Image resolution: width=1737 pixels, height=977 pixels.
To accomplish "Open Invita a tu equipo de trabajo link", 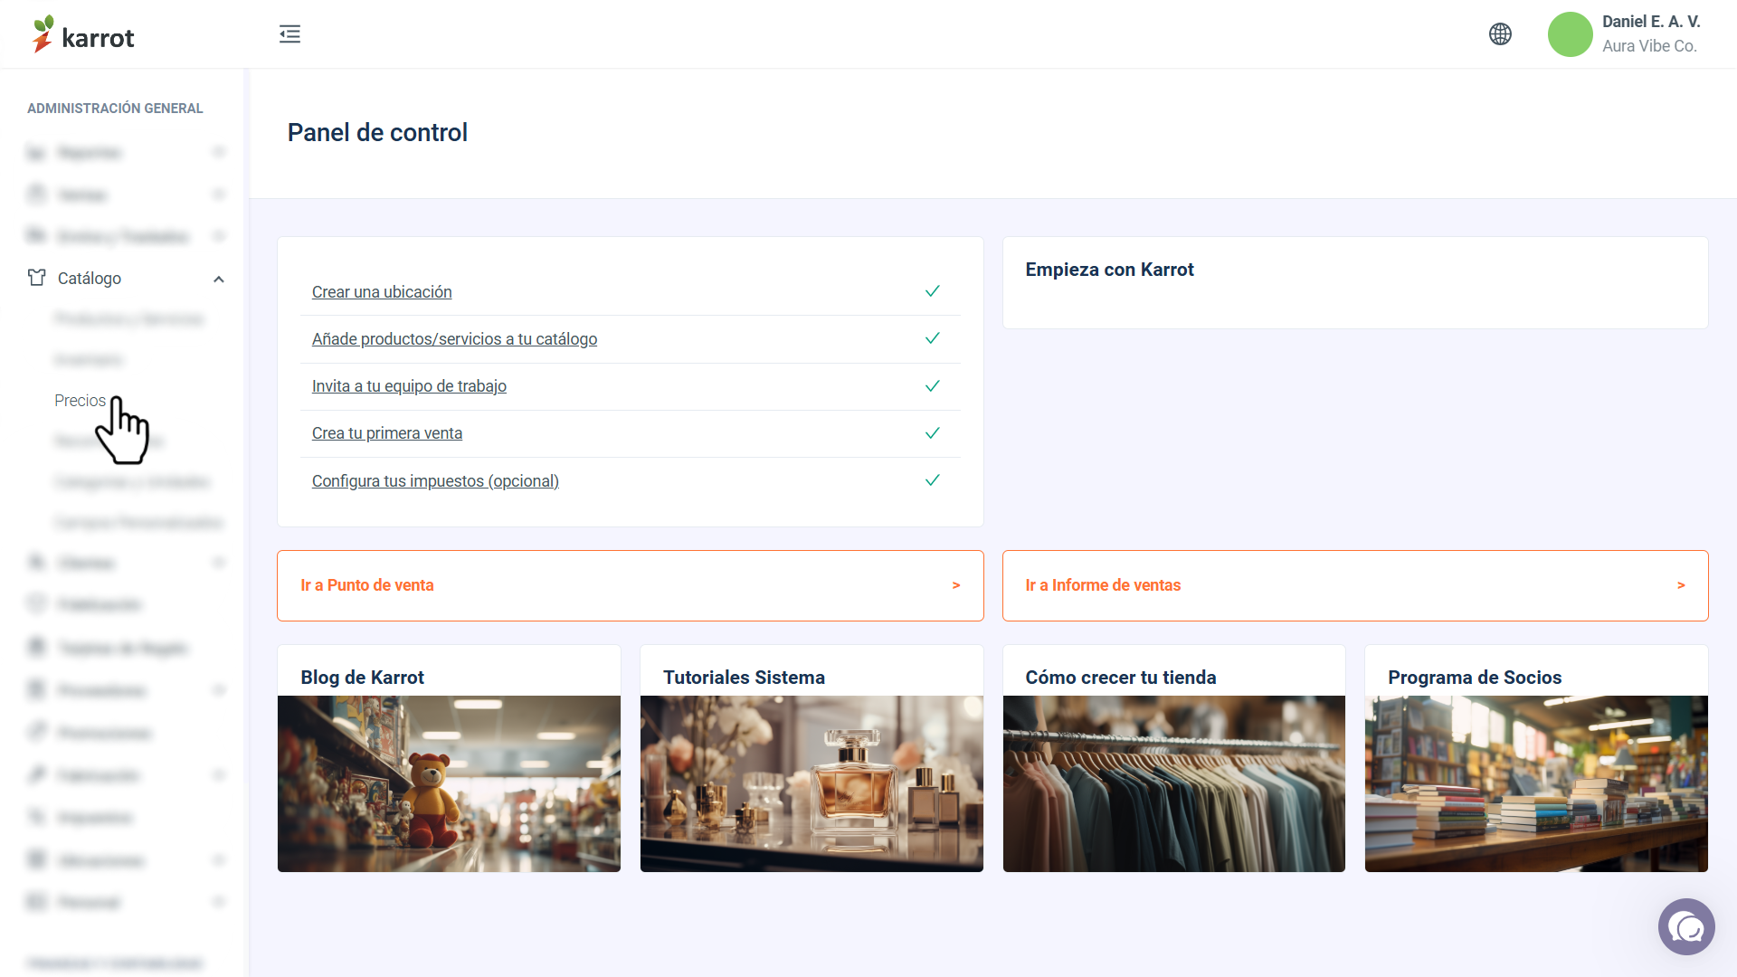I will coord(409,386).
